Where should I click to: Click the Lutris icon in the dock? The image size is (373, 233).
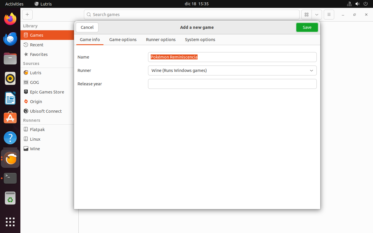coord(11,158)
